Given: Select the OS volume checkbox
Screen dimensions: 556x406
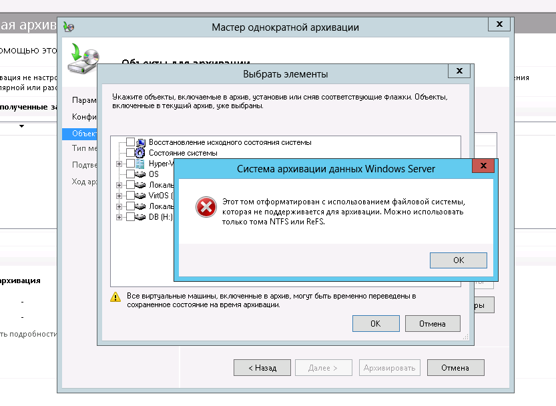Looking at the screenshot, I should [130, 174].
